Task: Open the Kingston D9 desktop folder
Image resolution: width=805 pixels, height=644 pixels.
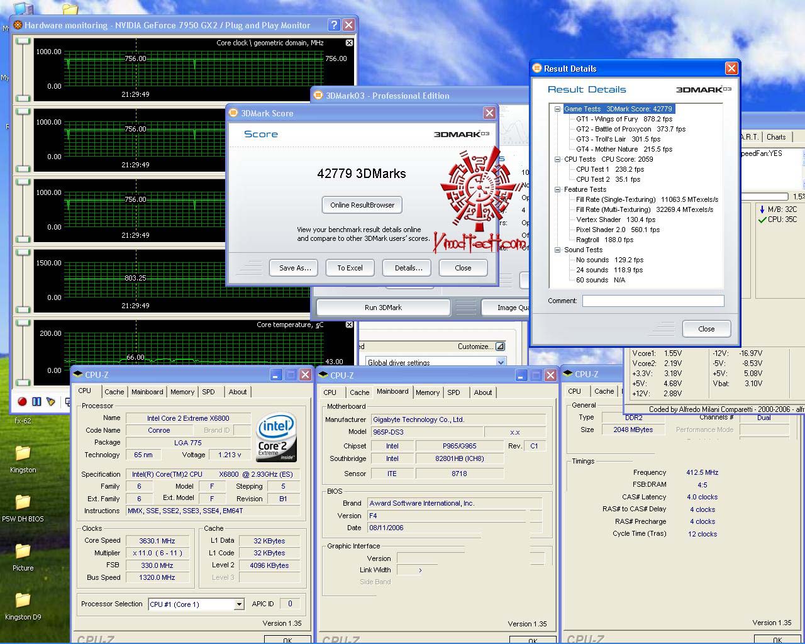Action: [23, 606]
